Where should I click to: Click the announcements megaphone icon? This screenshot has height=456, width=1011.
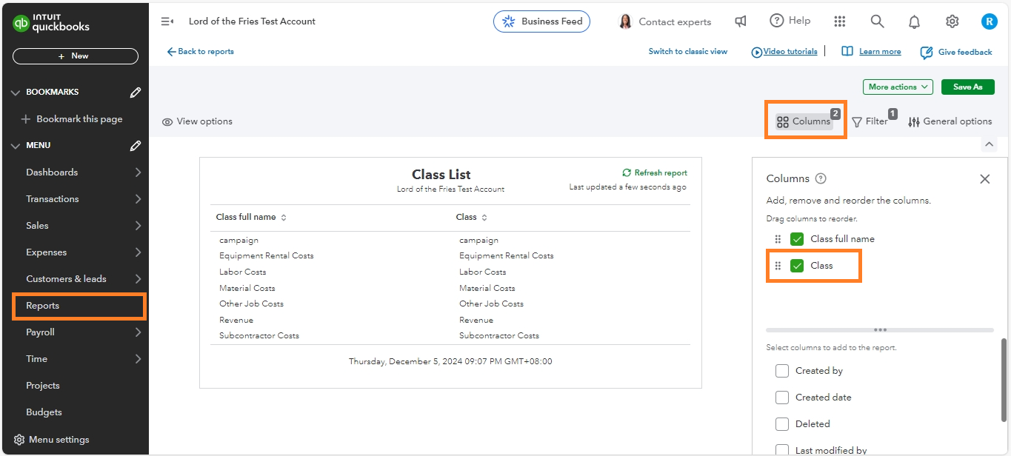click(740, 21)
